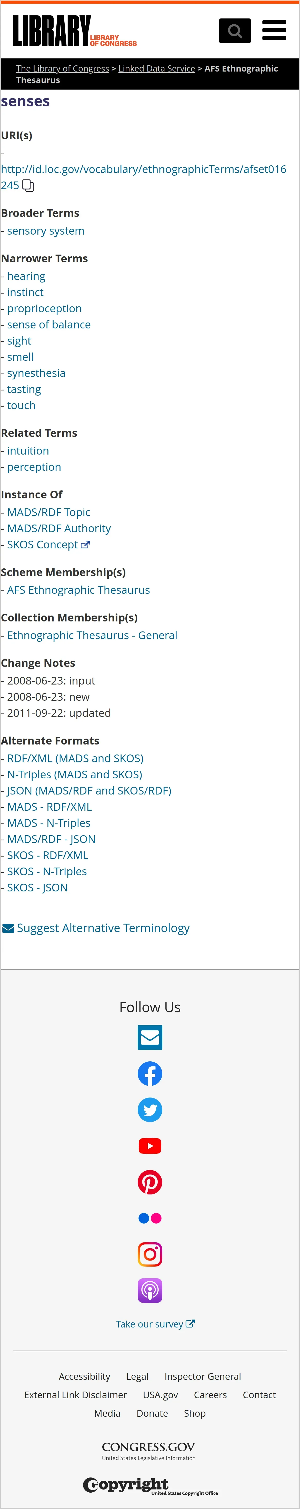Open the sensory system broader term
Viewport: 300px width, 1509px height.
tap(46, 231)
